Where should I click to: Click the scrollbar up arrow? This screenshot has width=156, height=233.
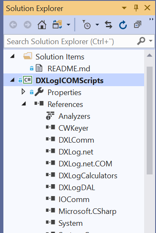150,56
